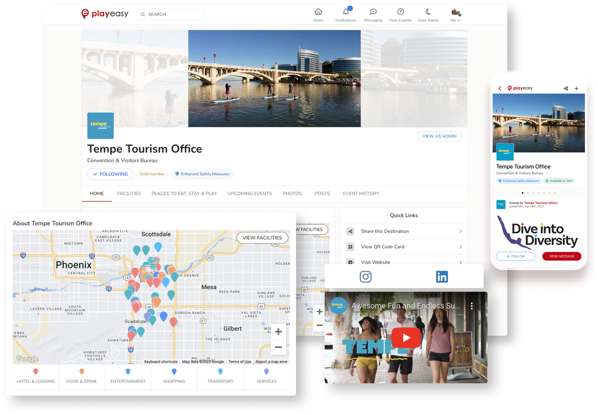Toggle the Following button
598x415 pixels.
click(110, 174)
